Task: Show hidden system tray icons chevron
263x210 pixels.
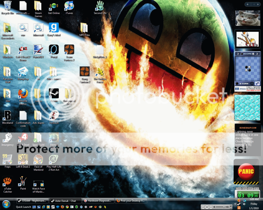Action: tap(235, 204)
